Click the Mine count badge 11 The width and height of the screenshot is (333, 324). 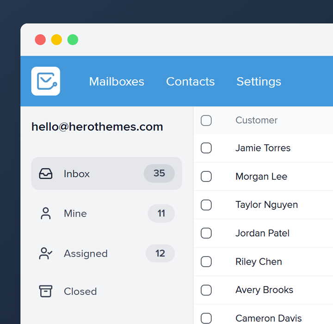coord(161,213)
